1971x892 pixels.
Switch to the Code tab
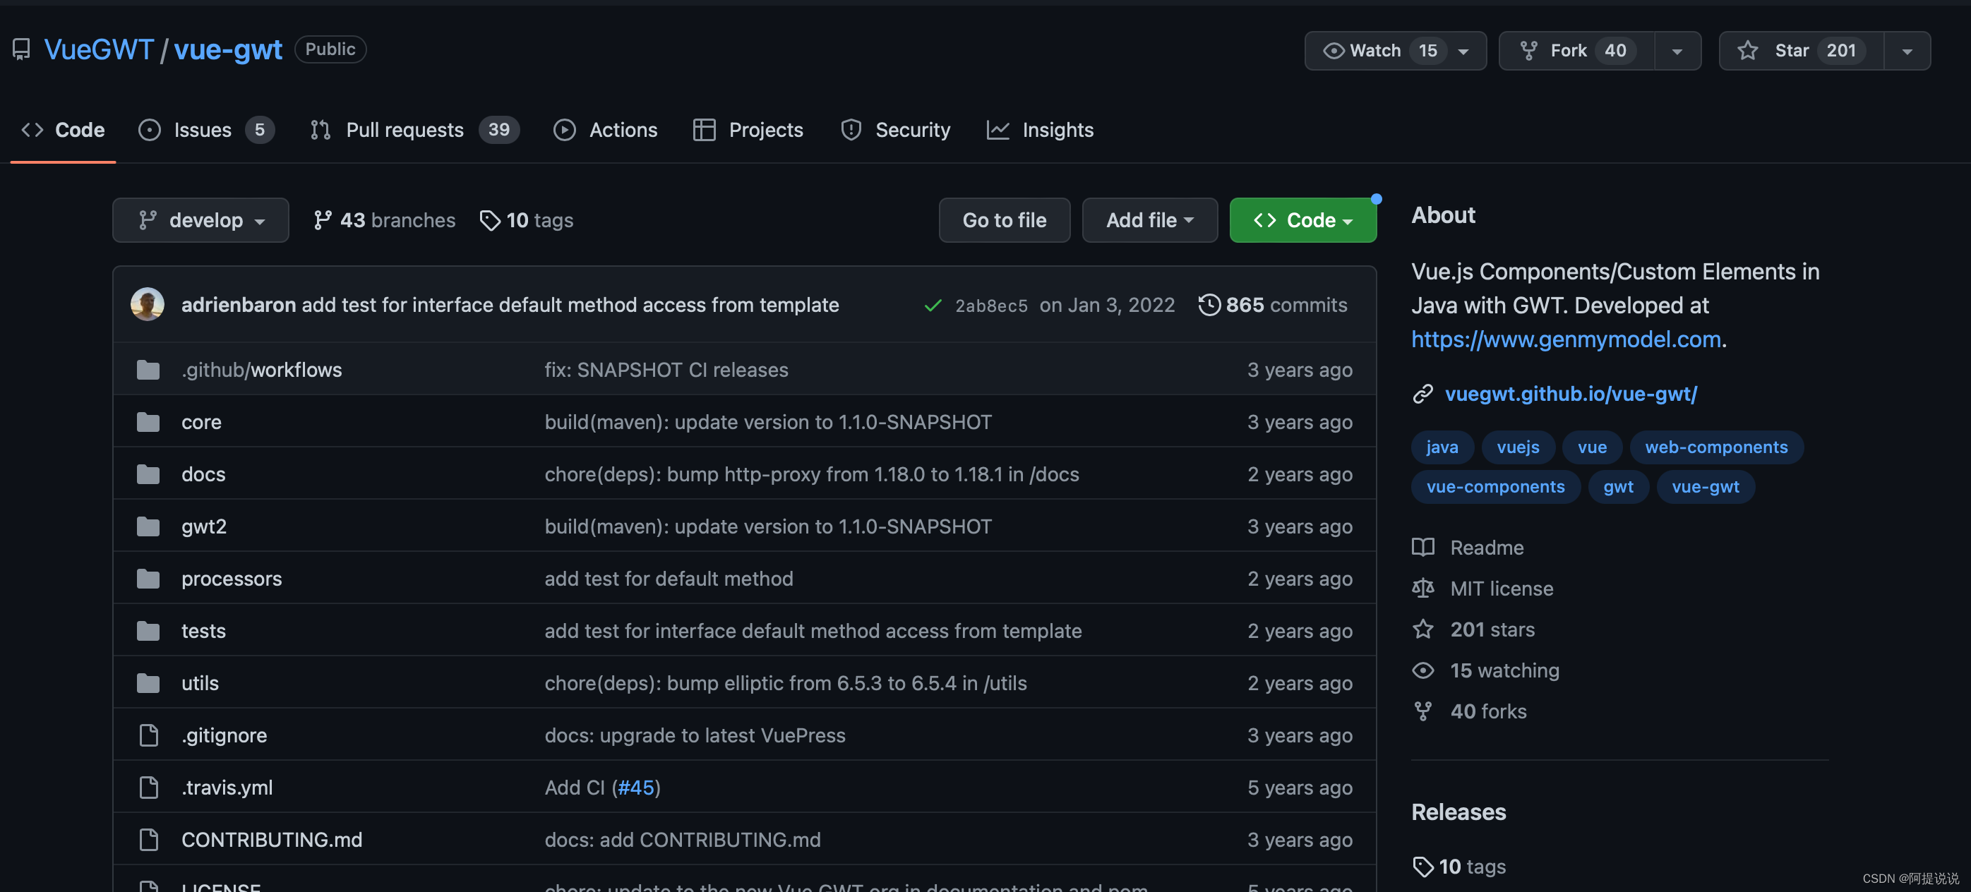click(64, 130)
